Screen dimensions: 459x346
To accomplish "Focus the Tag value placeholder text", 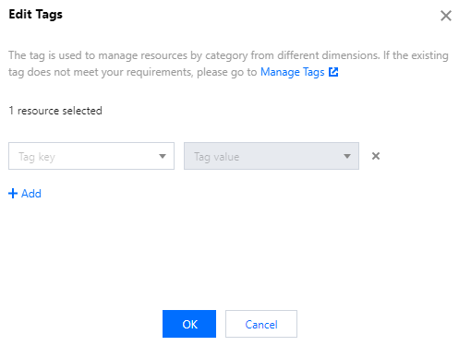I will click(216, 157).
